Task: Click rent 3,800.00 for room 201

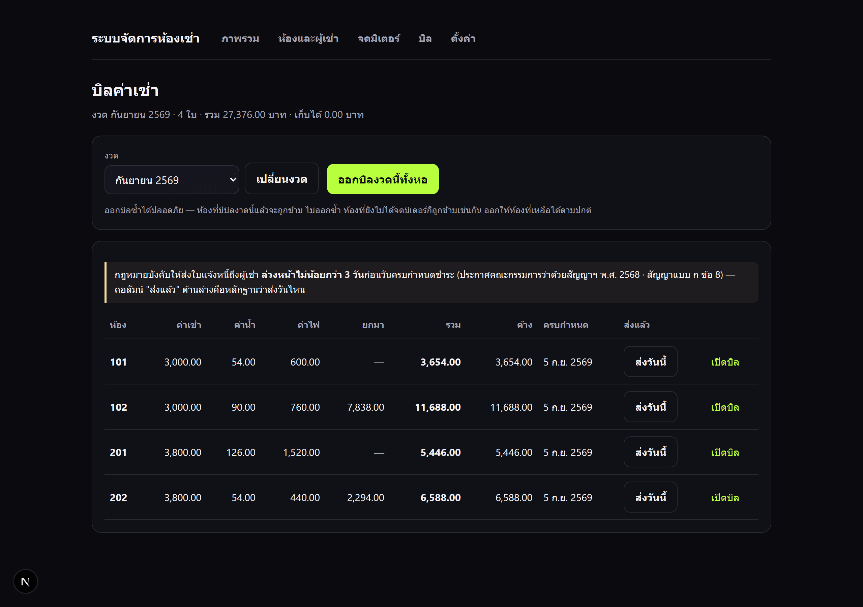Action: (x=183, y=452)
